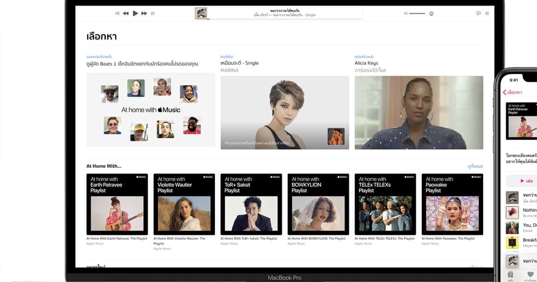This screenshot has height=282, width=537.
Task: Open the Paowalee playlist cover
Action: (452, 204)
